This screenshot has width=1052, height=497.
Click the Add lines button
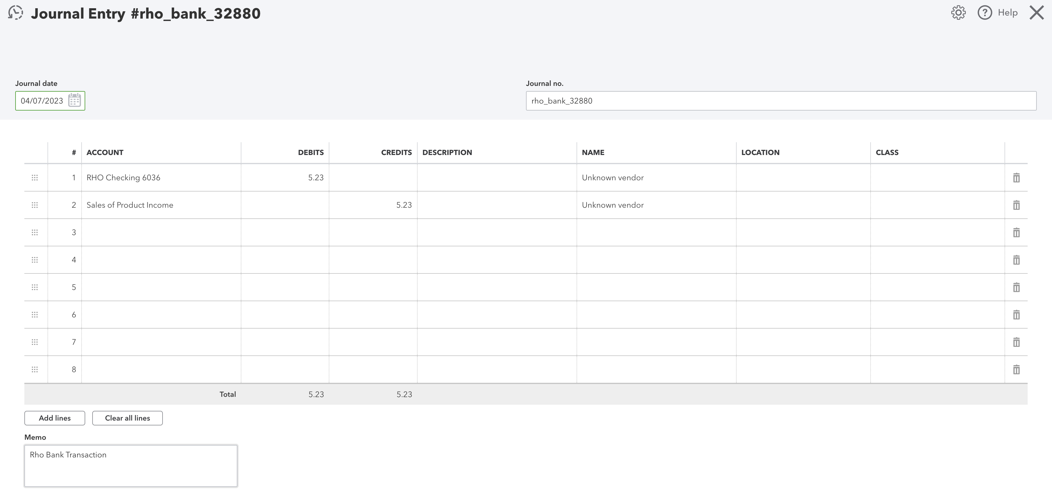pyautogui.click(x=55, y=418)
